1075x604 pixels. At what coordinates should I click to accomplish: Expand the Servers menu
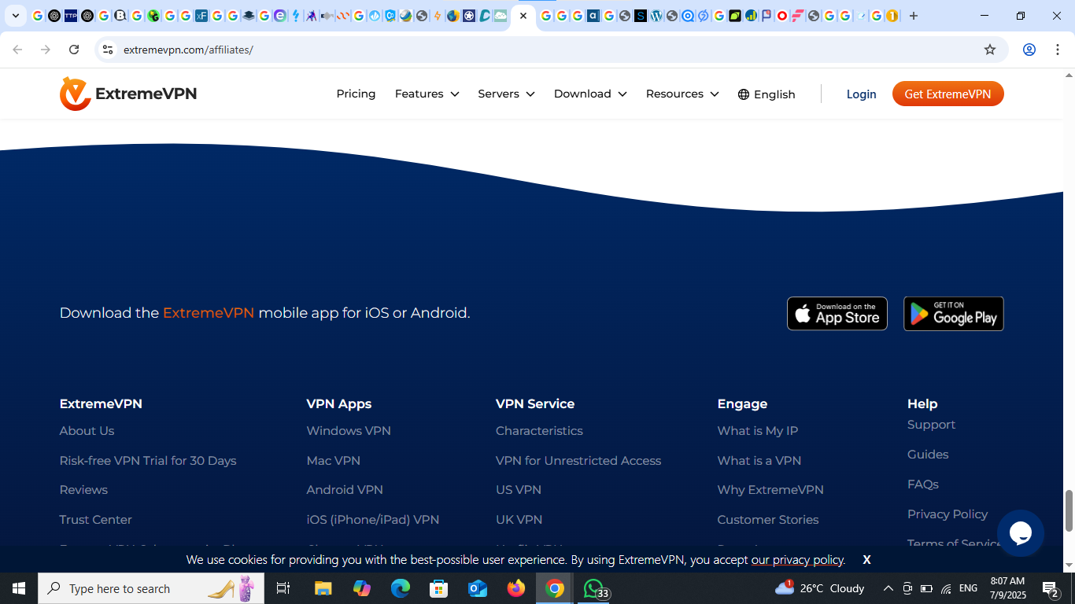tap(506, 94)
